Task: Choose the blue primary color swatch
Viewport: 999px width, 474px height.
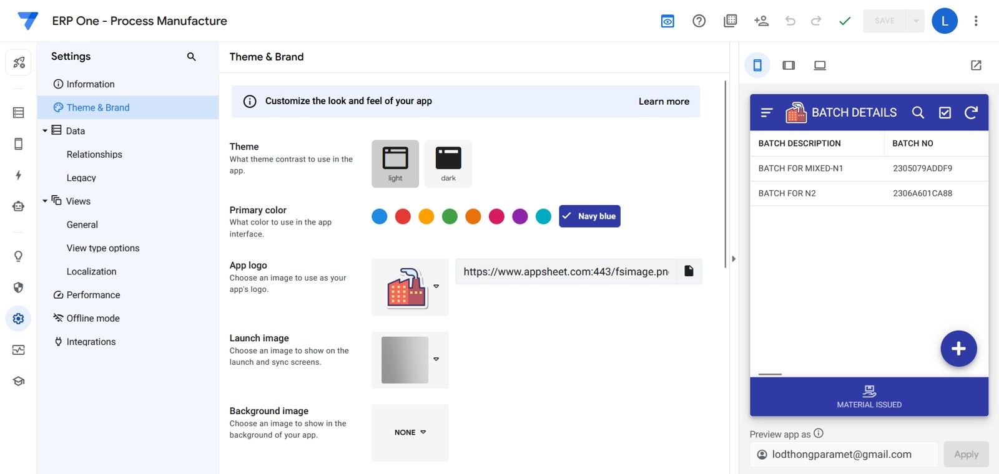Action: tap(380, 216)
